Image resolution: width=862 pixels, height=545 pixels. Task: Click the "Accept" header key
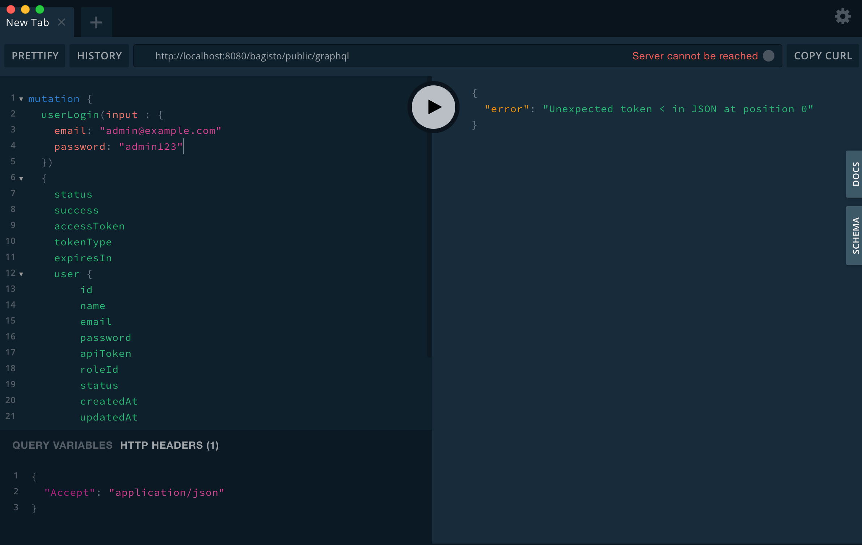pos(70,493)
